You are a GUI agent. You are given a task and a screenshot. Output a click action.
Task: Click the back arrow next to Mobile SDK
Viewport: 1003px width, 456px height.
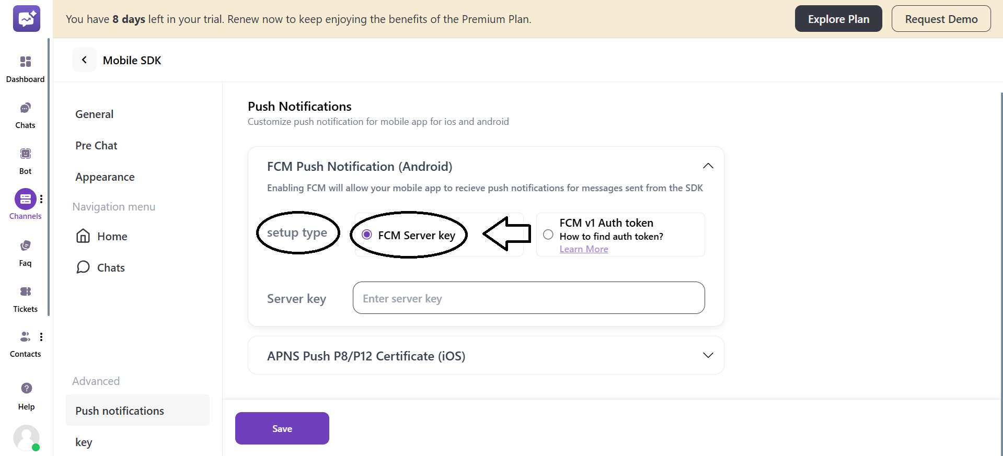84,60
